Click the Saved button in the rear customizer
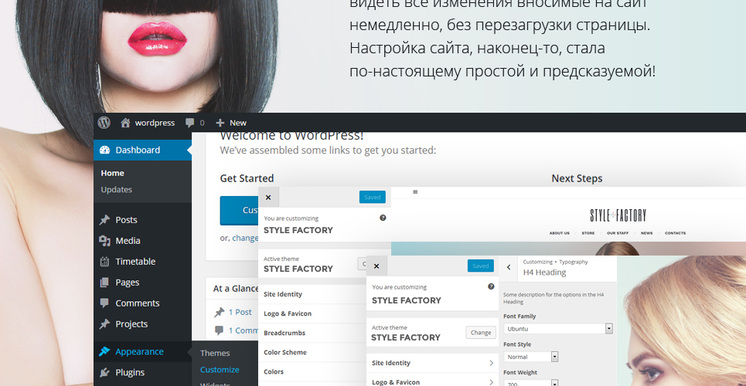 tap(372, 198)
